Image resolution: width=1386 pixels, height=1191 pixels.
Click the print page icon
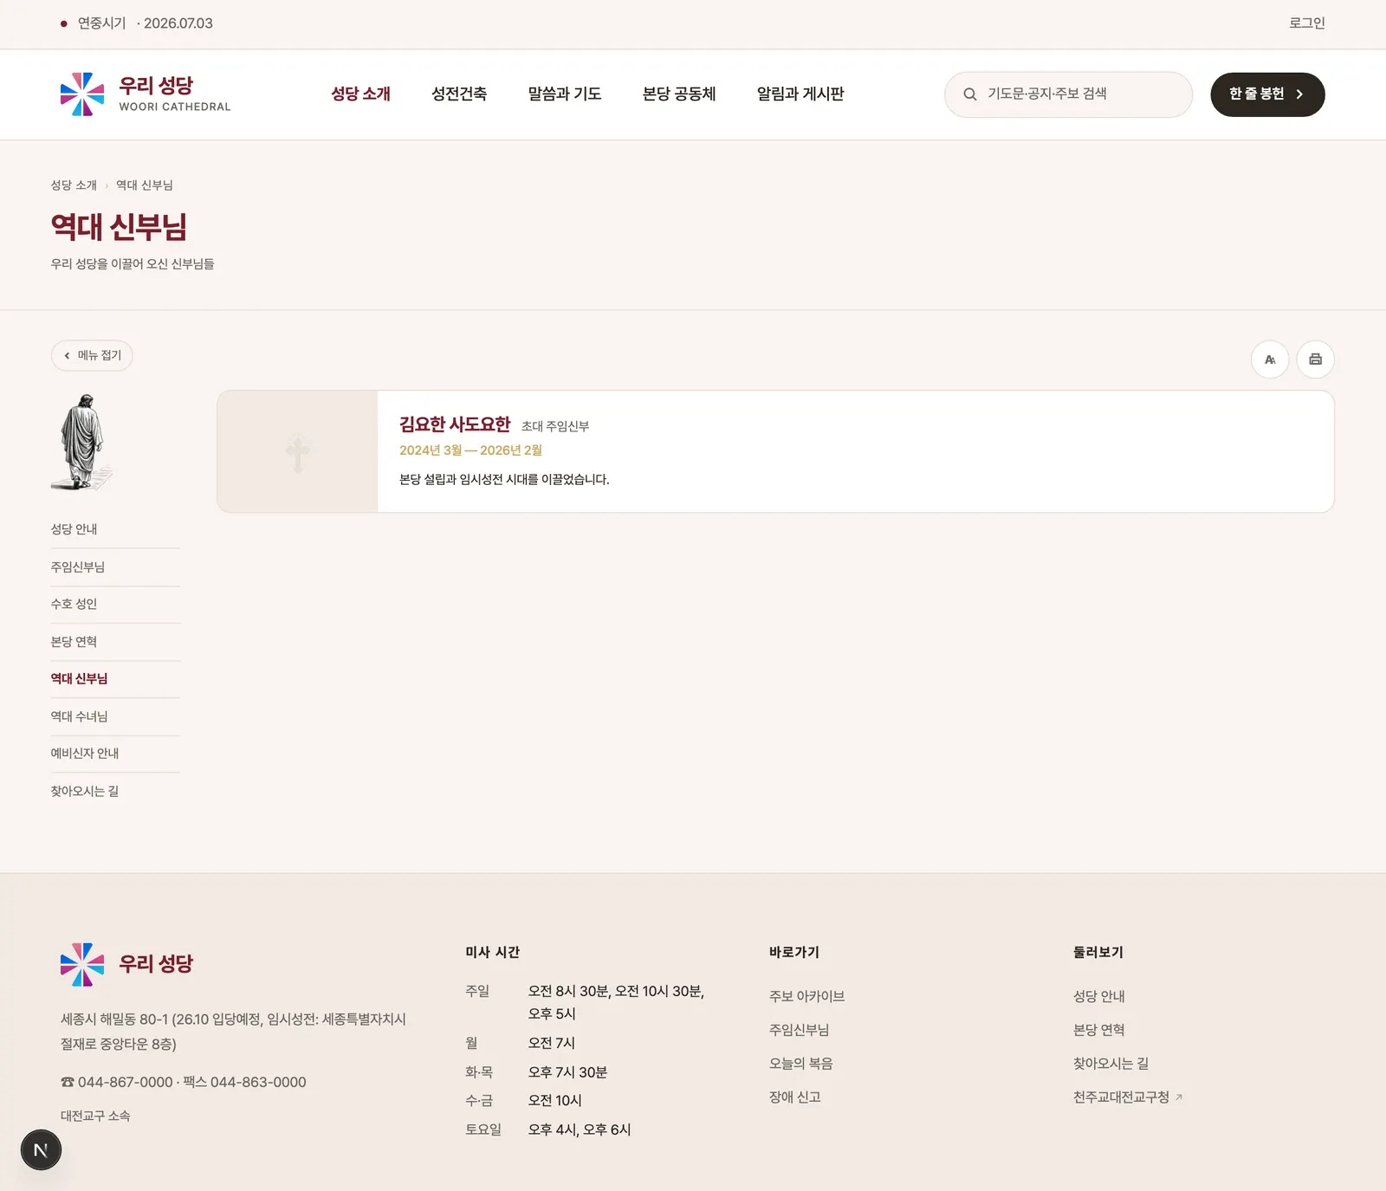point(1315,359)
